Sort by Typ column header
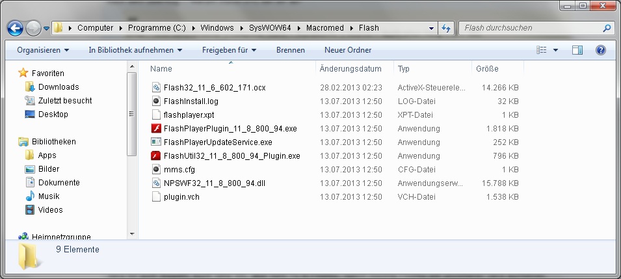The width and height of the screenshot is (621, 279). (x=403, y=68)
